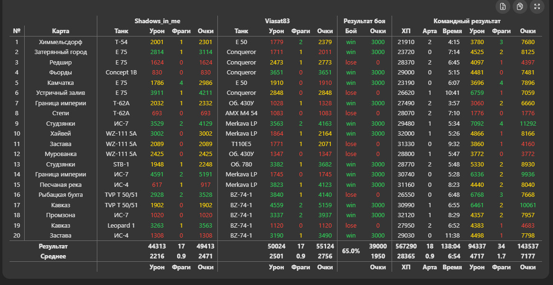This screenshot has width=553, height=285.
Task: Select the Затерянный город map cell
Action: [x=61, y=52]
